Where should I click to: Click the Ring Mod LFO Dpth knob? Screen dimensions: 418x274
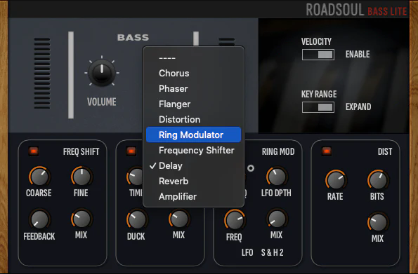click(277, 177)
